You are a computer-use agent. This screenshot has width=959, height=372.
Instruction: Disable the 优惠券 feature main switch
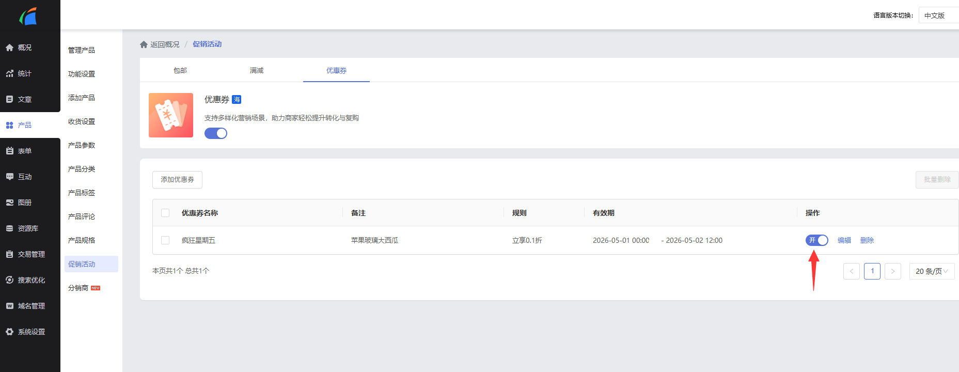point(216,133)
